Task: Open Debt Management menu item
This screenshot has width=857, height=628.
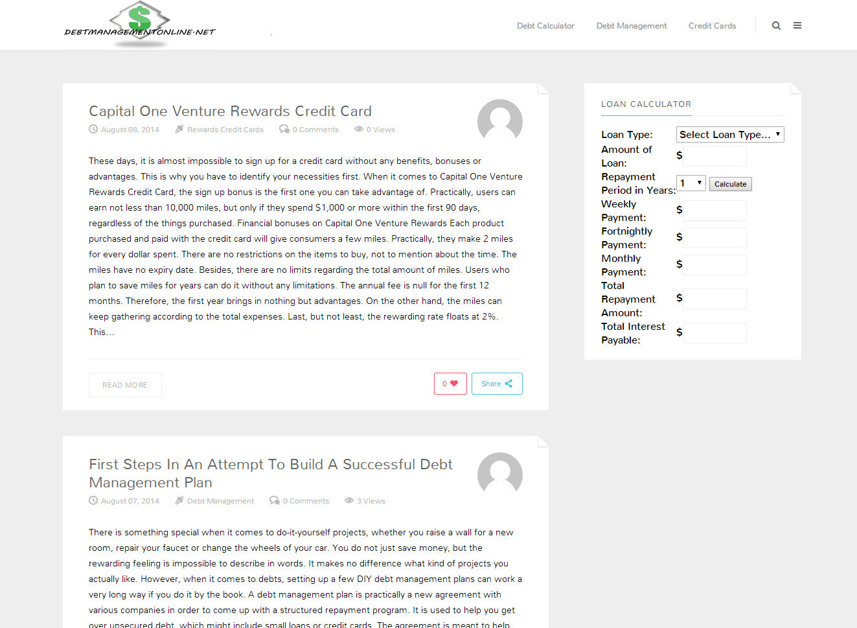Action: 632,26
